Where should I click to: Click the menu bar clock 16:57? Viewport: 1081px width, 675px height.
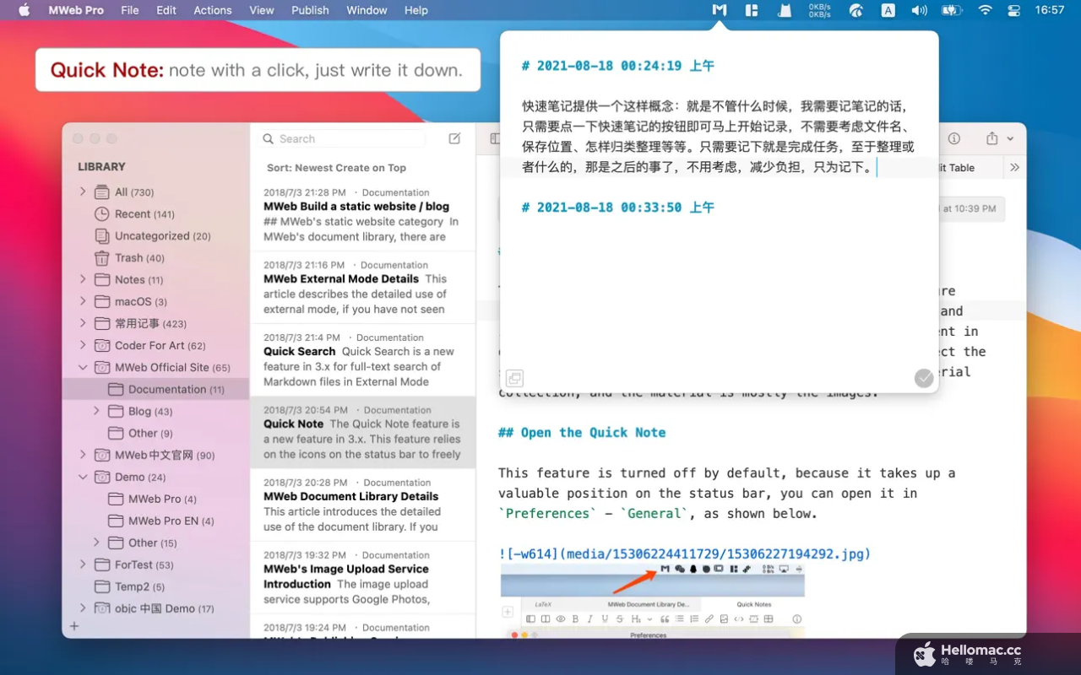tap(1050, 10)
